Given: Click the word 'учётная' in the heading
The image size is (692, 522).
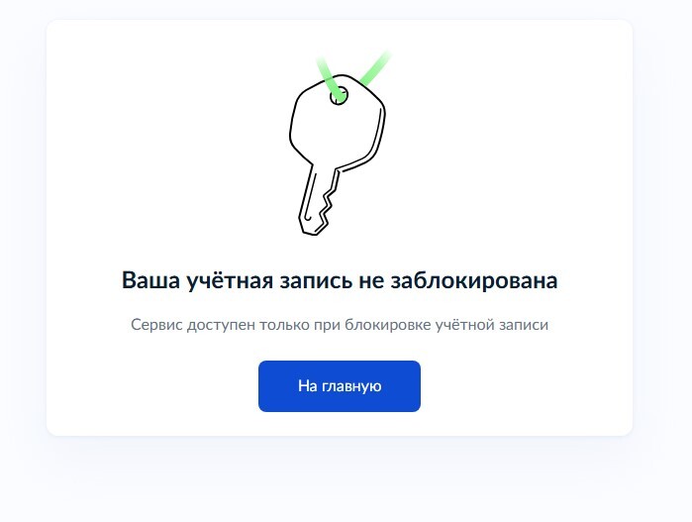Looking at the screenshot, I should pos(230,280).
